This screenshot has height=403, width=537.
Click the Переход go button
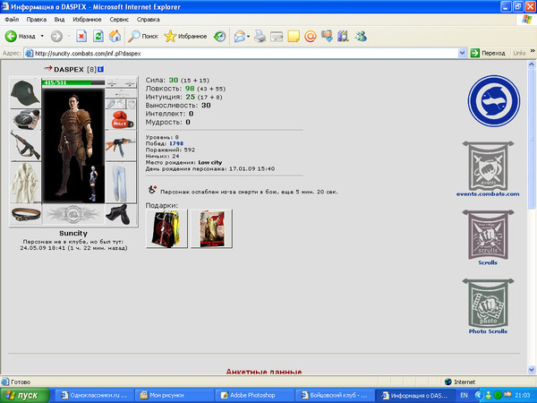click(x=488, y=53)
